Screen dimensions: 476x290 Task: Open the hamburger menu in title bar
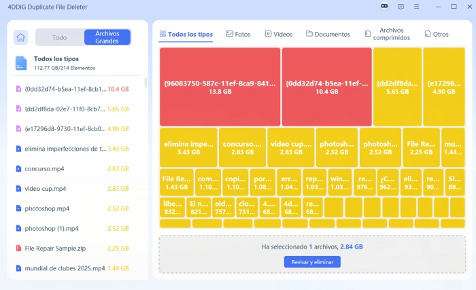(x=416, y=6)
